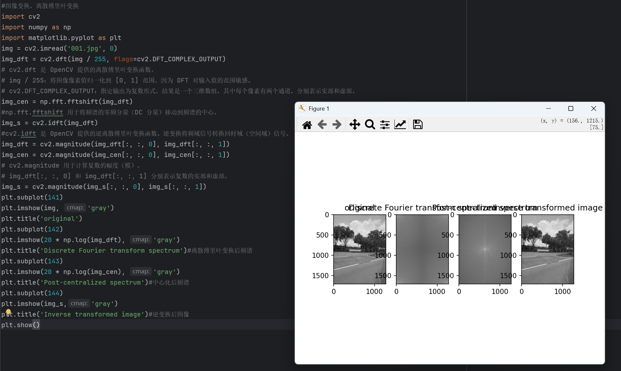Viewport: 621px width, 371px height.
Task: Go forward to next view arrow
Action: (337, 124)
